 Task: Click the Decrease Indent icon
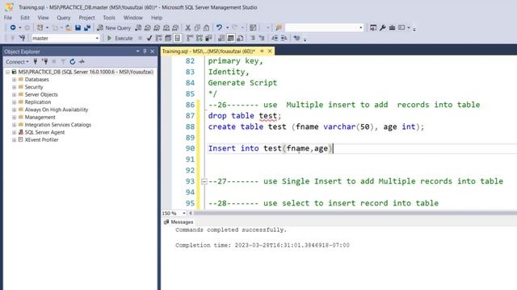pos(275,39)
